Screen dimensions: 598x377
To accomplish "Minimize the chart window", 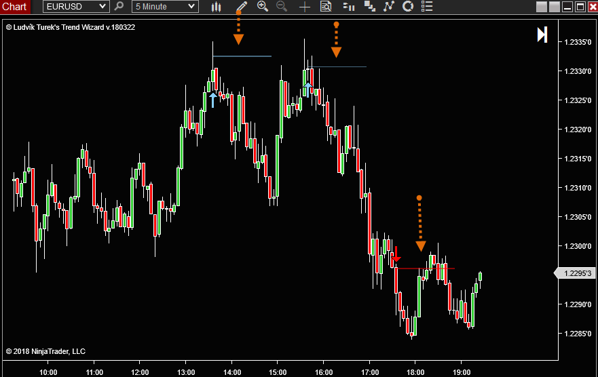I will [x=567, y=7].
